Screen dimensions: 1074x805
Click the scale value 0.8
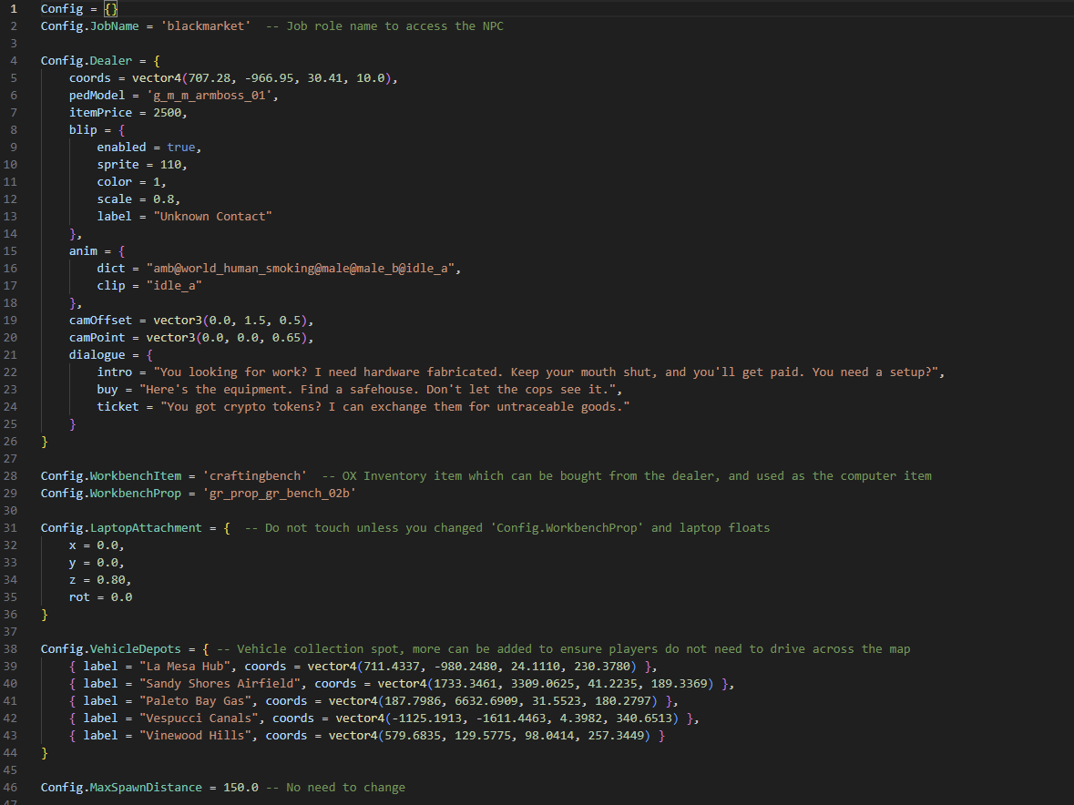(163, 199)
